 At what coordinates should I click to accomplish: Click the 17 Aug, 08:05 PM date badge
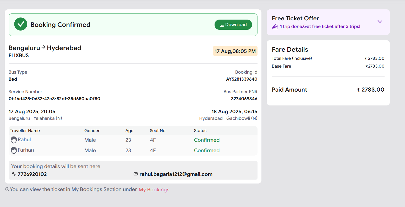[x=235, y=51]
